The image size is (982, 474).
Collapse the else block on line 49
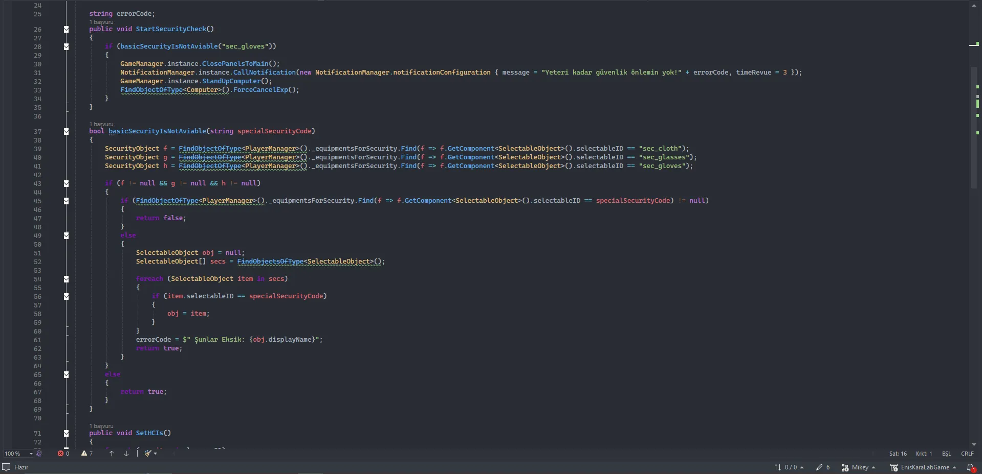tap(66, 235)
